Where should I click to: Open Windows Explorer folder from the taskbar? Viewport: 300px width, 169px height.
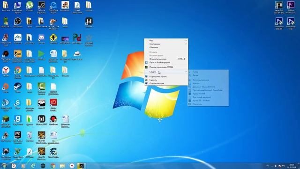pos(62,166)
